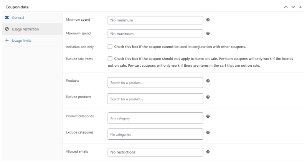Enable the Individual use only checkbox
The image size is (307, 163).
tap(110, 47)
